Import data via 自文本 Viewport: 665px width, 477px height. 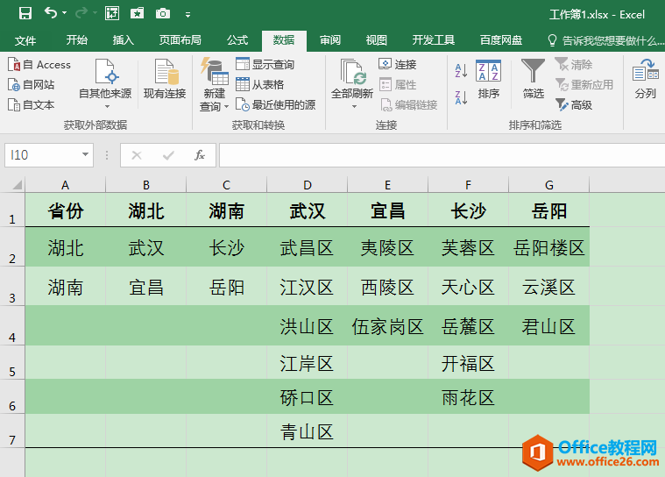point(32,104)
